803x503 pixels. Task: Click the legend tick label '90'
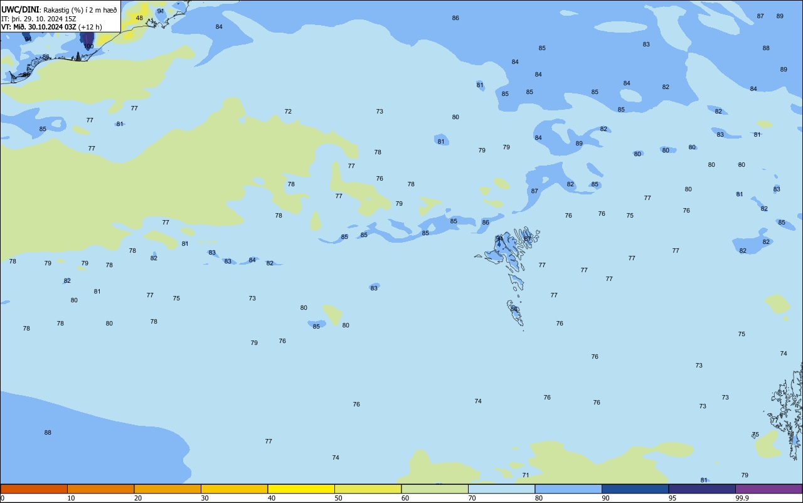(606, 498)
